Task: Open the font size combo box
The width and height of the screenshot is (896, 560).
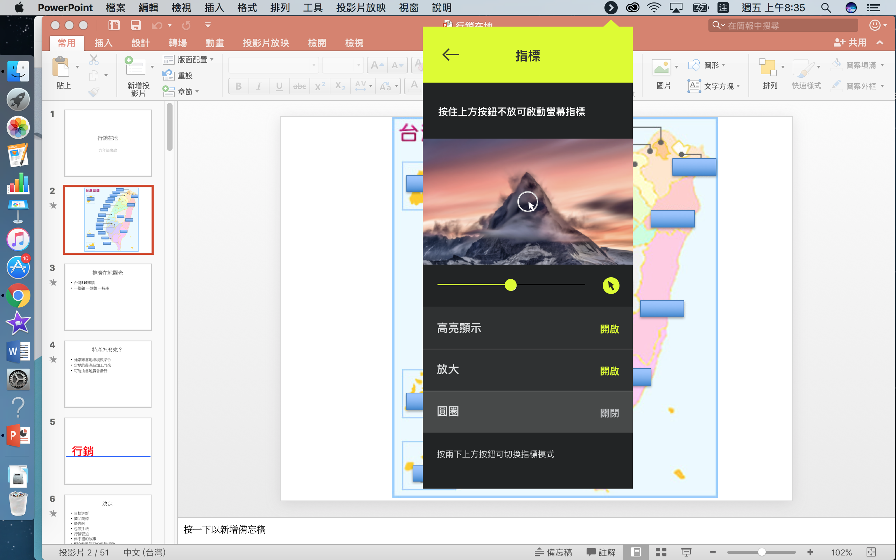Action: [x=343, y=65]
